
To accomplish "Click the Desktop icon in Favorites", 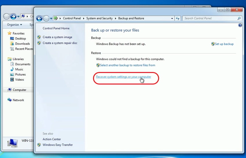I will (12, 38).
